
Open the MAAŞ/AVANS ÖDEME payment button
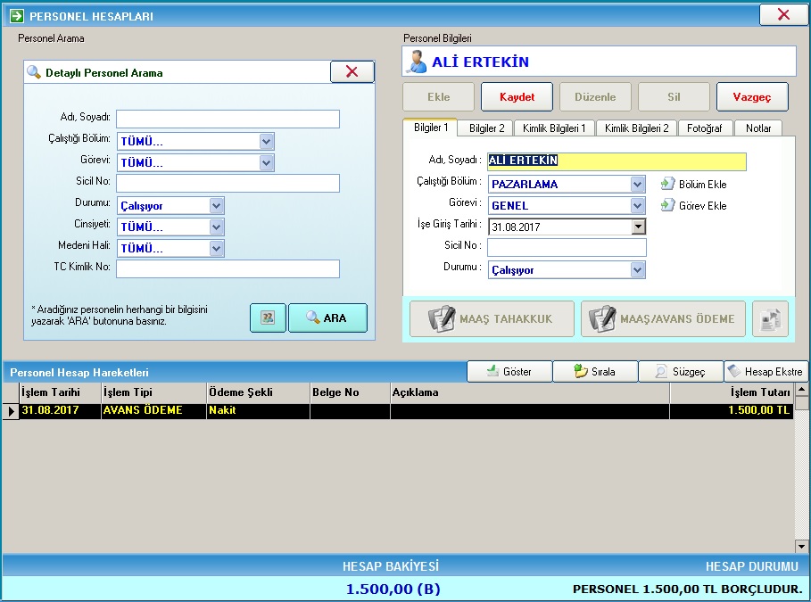663,319
